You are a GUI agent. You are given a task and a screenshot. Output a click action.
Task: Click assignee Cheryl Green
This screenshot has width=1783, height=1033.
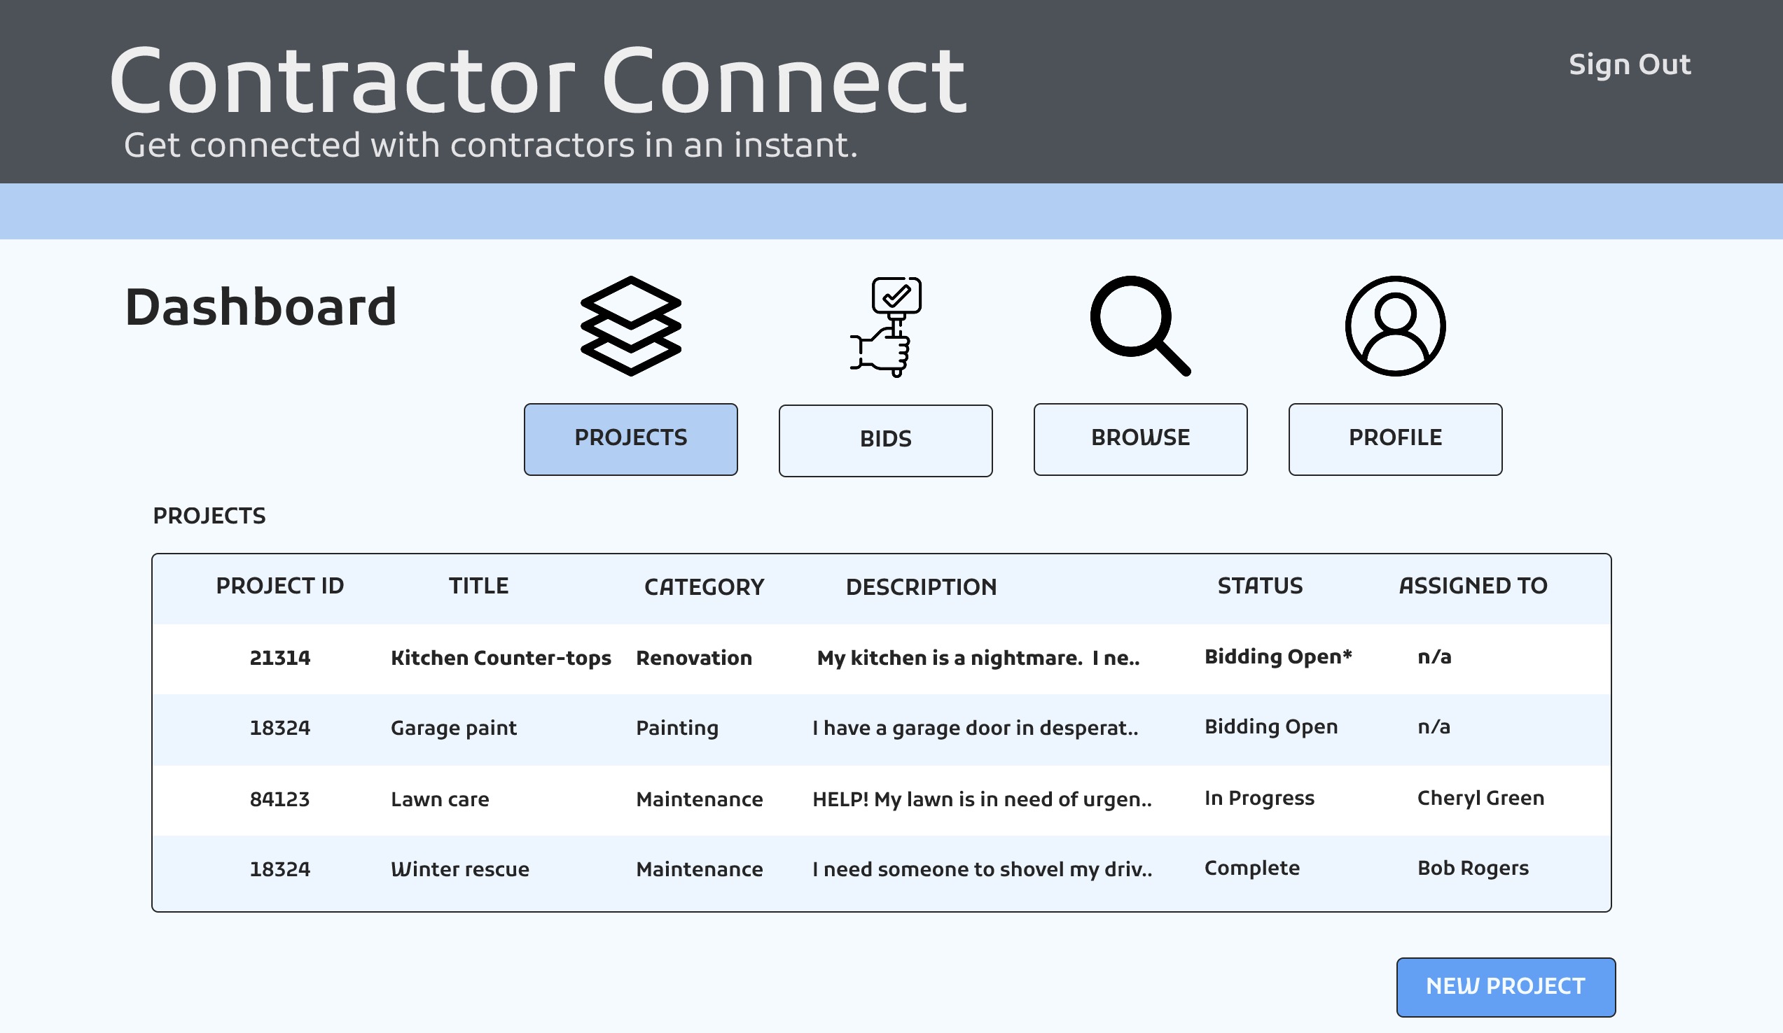pyautogui.click(x=1480, y=799)
